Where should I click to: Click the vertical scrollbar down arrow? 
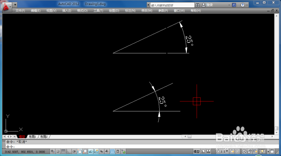[277, 133]
